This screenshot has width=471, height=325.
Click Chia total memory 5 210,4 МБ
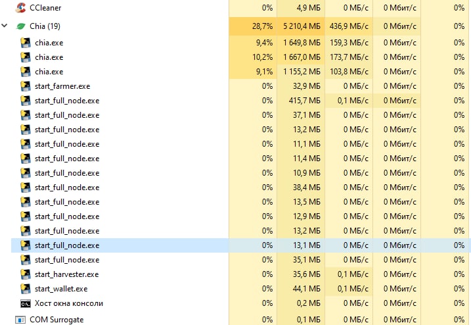coord(302,26)
